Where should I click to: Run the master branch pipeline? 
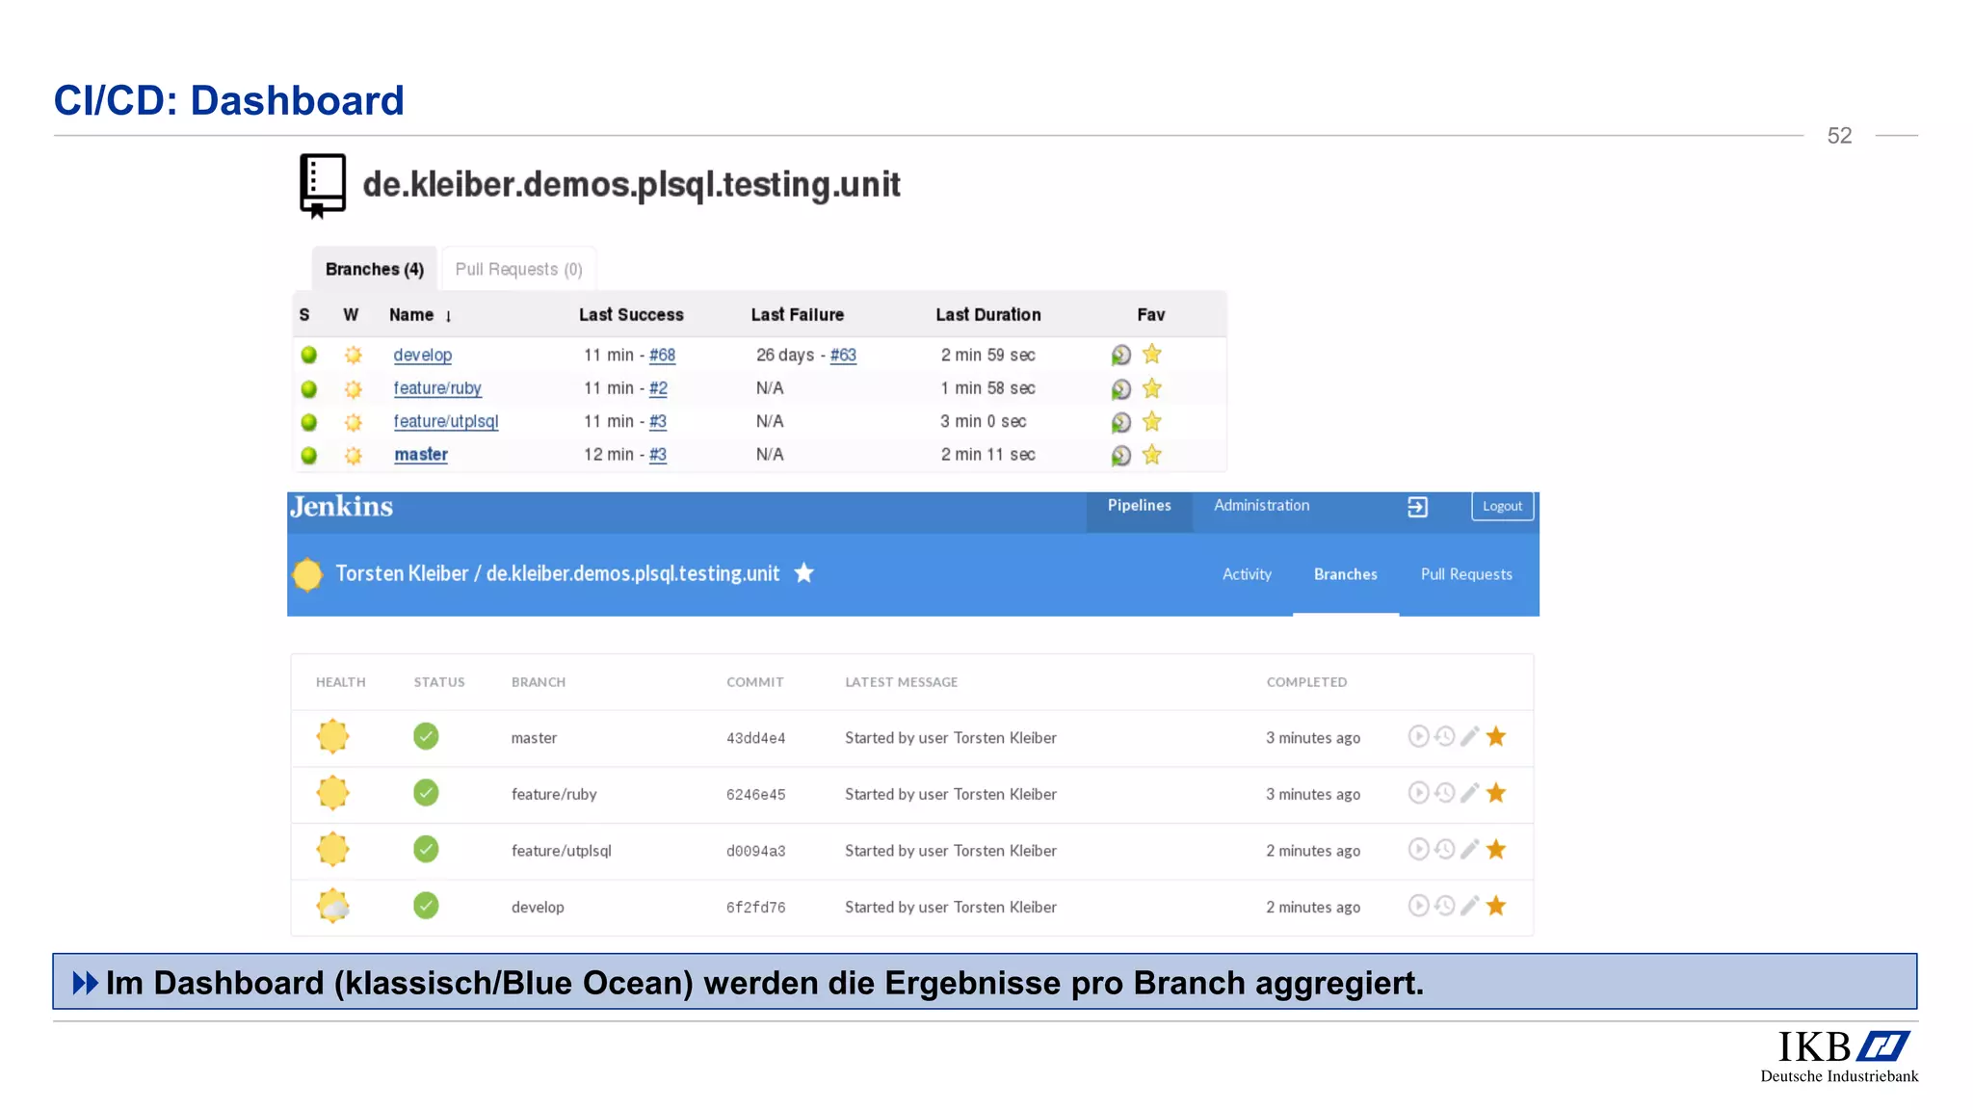click(1418, 737)
